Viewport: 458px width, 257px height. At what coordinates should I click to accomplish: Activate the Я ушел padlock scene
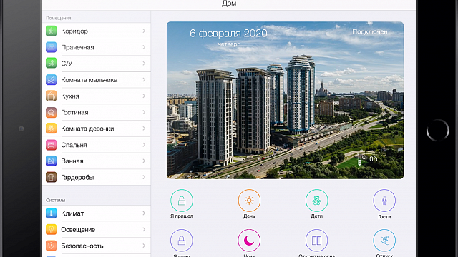pos(182,241)
